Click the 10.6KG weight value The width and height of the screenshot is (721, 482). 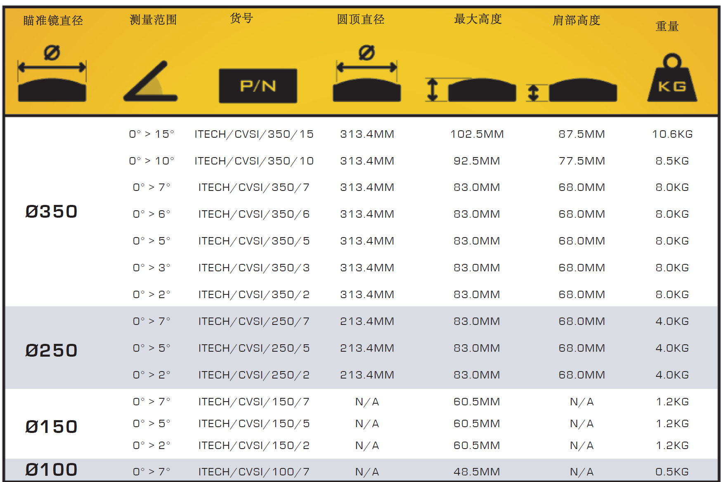672,134
